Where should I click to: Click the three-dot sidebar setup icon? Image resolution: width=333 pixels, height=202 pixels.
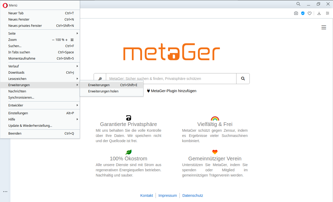point(5,192)
